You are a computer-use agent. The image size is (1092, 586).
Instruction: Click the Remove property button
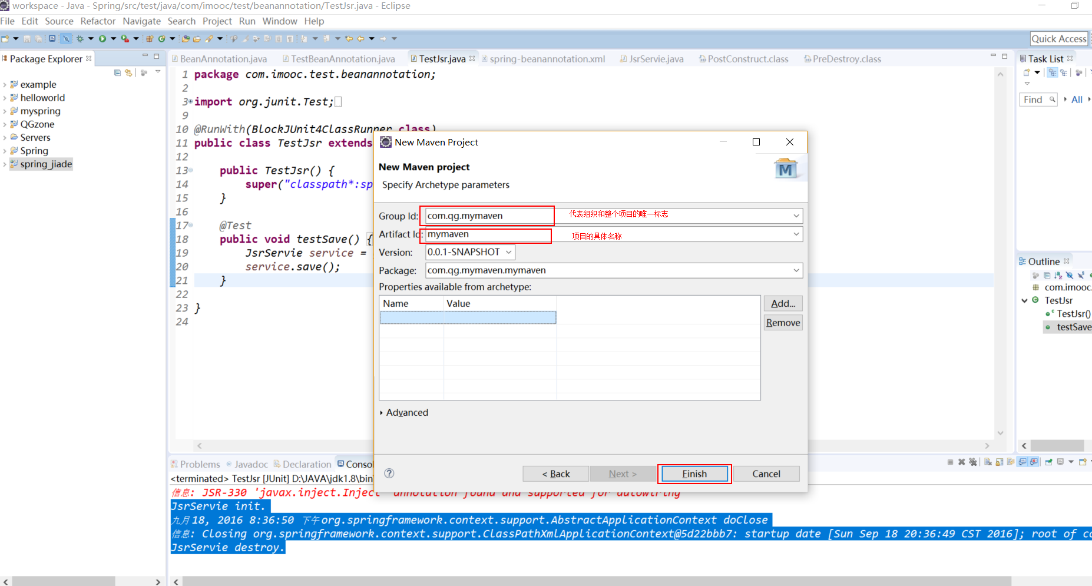click(783, 323)
